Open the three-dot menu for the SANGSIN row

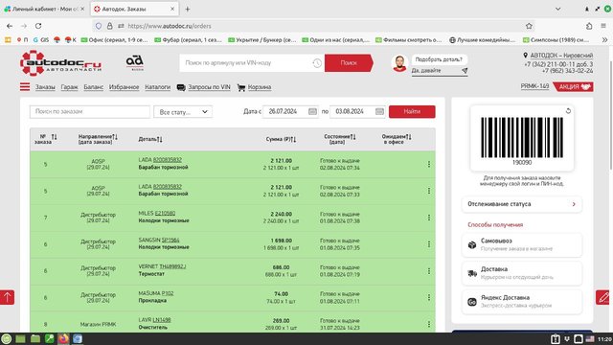click(429, 244)
